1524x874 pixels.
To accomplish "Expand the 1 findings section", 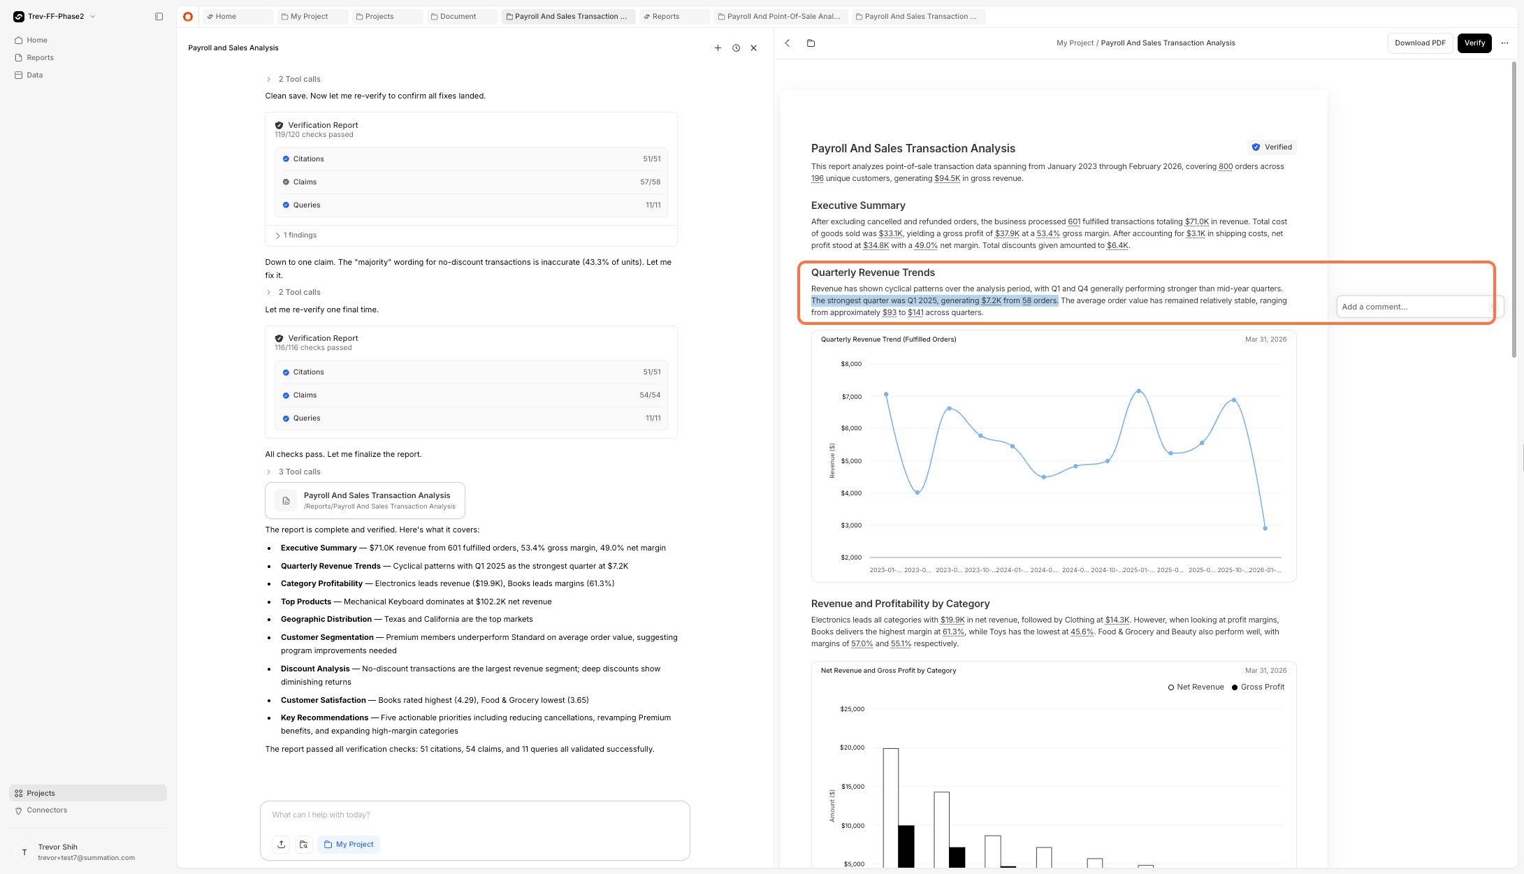I will (296, 235).
